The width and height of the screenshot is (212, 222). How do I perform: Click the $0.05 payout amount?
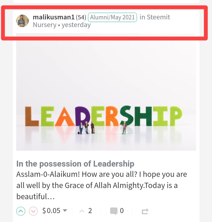pos(51,211)
